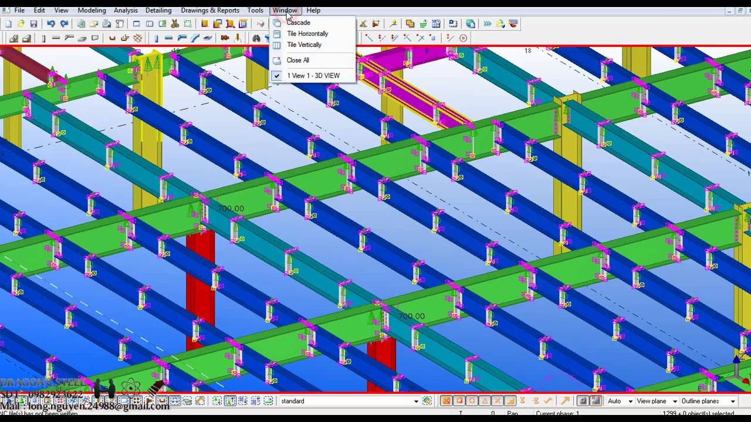
Task: Choose Tile Horizontally from Window menu
Action: coord(313,33)
